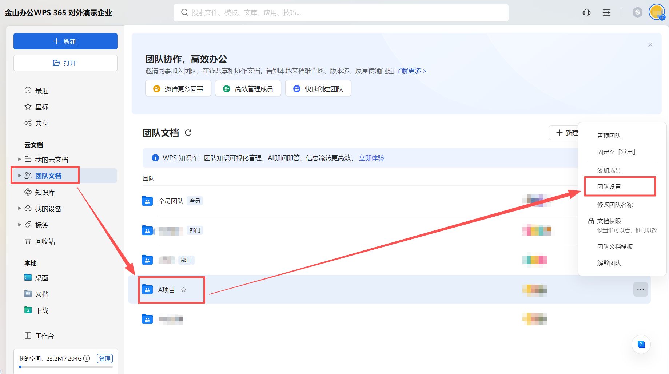Click the headset support icon
This screenshot has height=374, width=669.
(586, 13)
